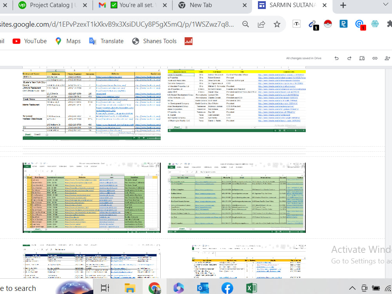Open the Shanes Tools bookmark
This screenshot has height=294, width=392.
point(154,41)
